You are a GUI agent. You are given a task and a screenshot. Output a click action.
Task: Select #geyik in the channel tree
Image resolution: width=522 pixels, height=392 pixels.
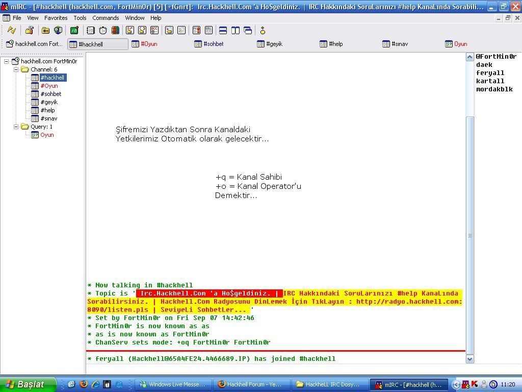point(49,102)
